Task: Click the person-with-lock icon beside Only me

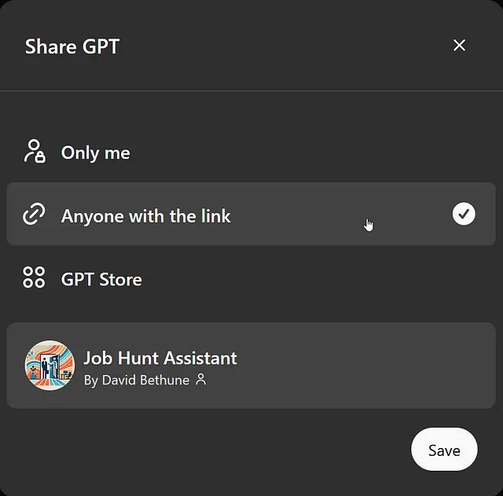Action: 35,151
